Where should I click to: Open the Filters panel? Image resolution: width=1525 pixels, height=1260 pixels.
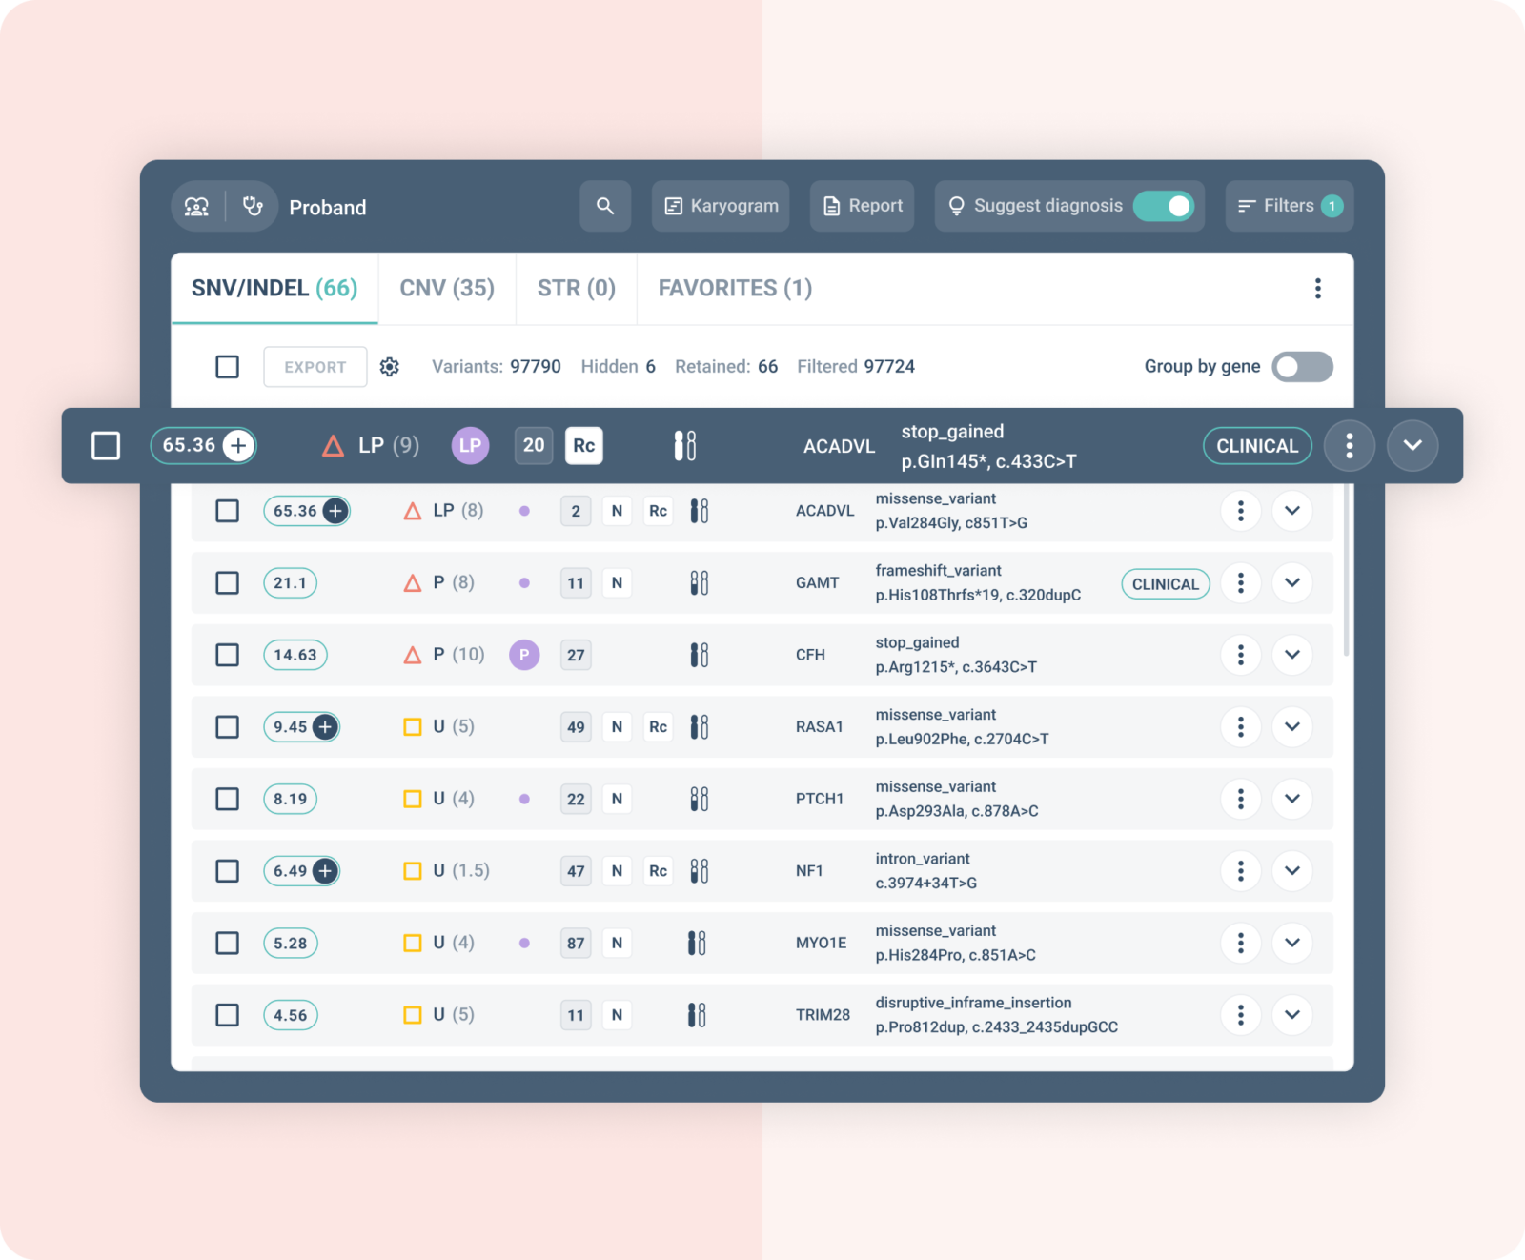pyautogui.click(x=1289, y=206)
